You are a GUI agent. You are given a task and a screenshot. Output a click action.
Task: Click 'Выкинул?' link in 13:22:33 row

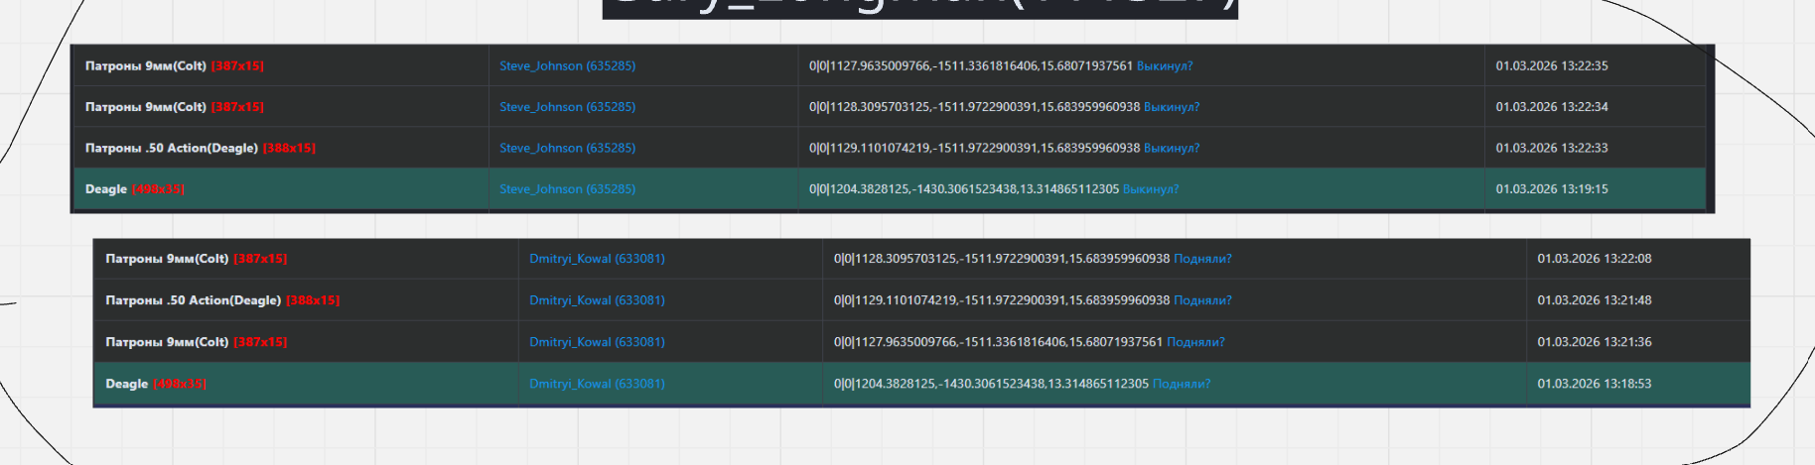(x=1171, y=148)
